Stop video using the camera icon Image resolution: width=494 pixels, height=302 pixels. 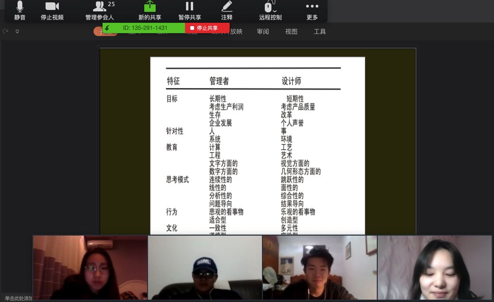click(x=52, y=10)
